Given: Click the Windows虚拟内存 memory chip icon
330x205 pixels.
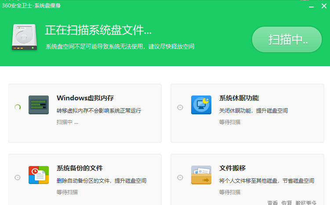Looking at the screenshot, I should [x=39, y=105].
